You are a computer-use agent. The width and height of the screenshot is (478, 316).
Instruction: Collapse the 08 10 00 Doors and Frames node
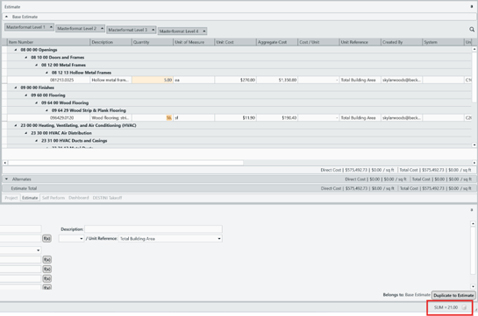point(26,57)
